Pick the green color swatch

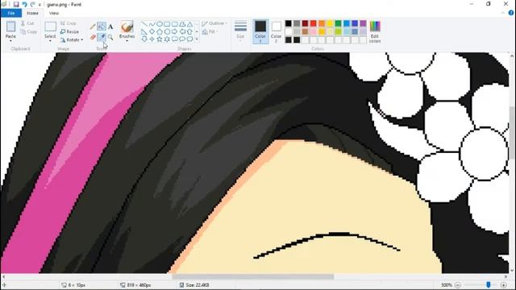point(338,23)
